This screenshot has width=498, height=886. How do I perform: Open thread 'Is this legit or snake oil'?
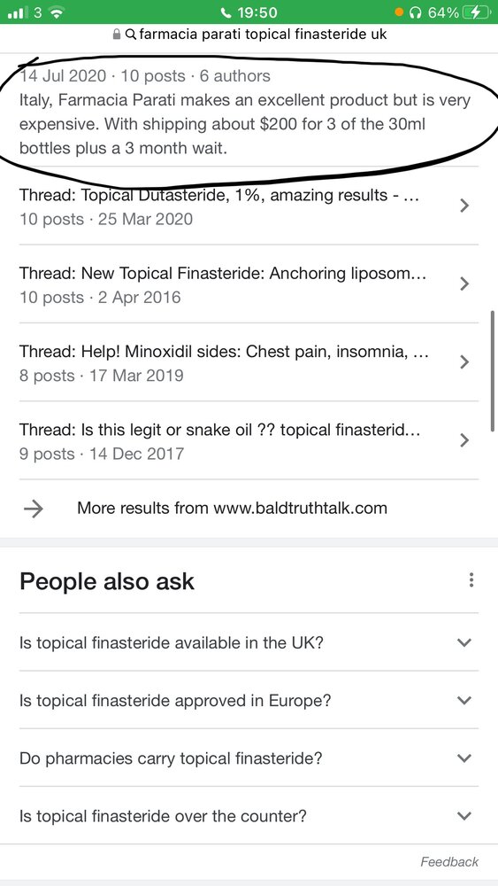(249, 440)
